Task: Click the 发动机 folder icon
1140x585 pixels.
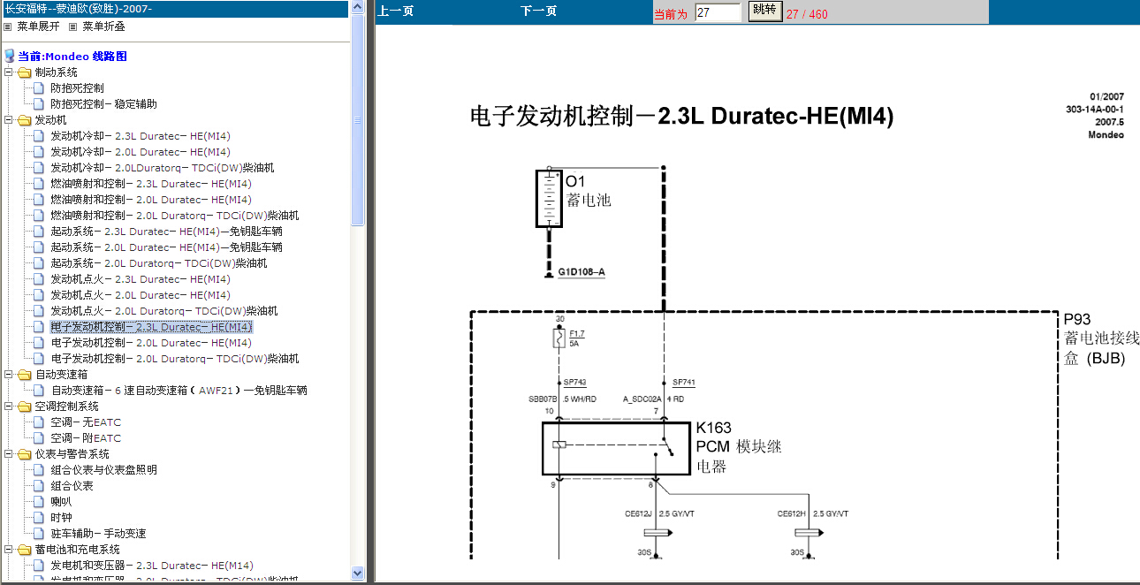Action: 25,120
